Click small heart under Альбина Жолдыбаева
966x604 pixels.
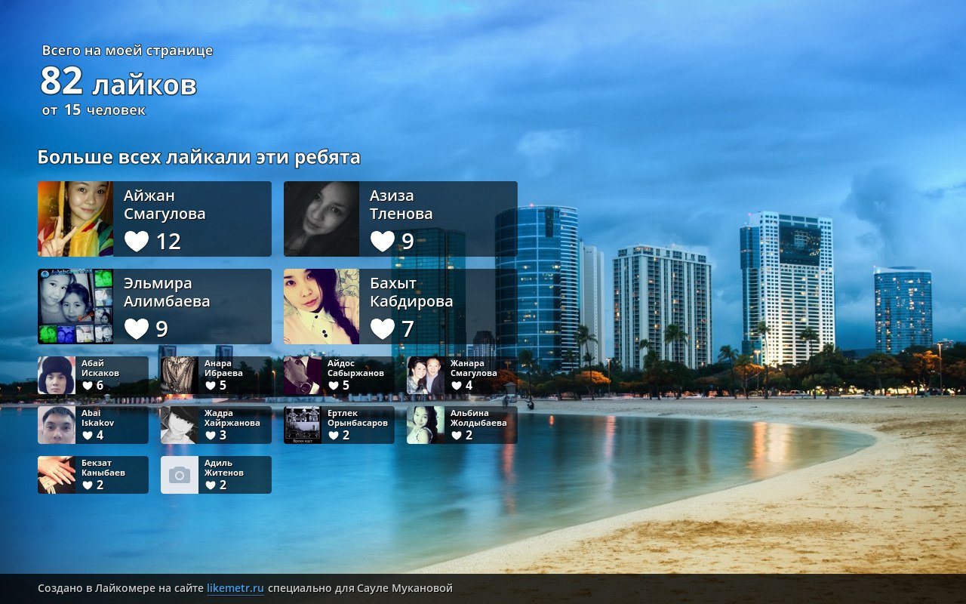pyautogui.click(x=457, y=436)
